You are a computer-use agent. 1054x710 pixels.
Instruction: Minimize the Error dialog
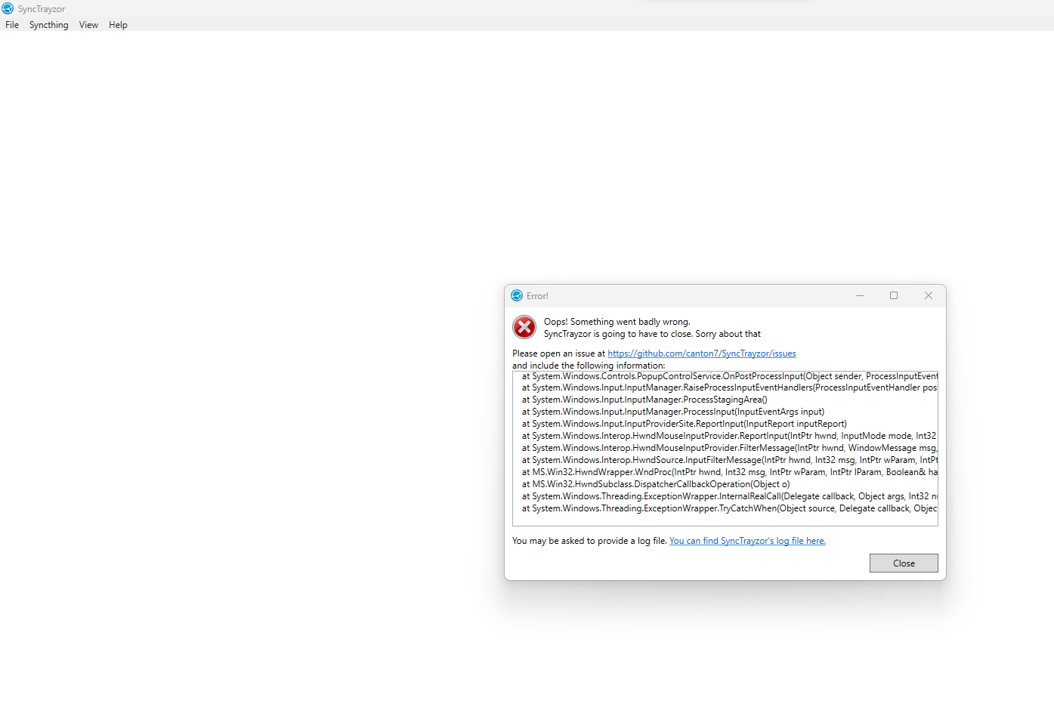(x=860, y=295)
